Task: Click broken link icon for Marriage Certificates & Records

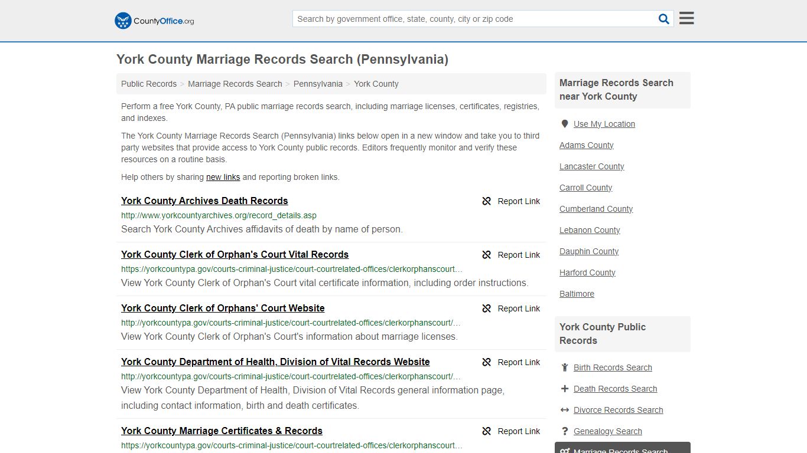Action: pyautogui.click(x=487, y=431)
